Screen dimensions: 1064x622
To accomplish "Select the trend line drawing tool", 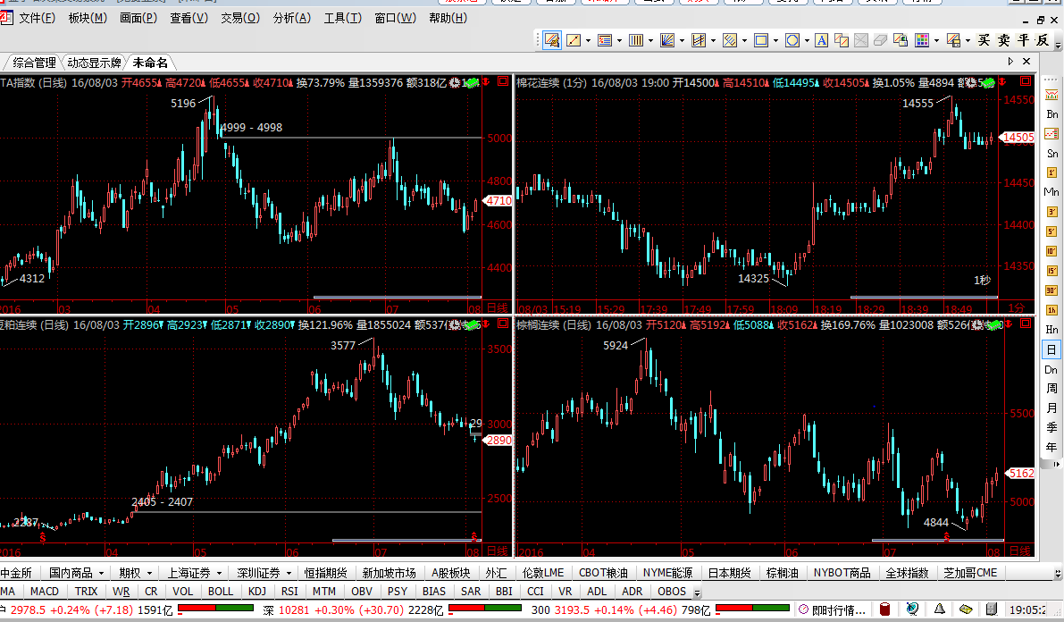I will point(573,40).
